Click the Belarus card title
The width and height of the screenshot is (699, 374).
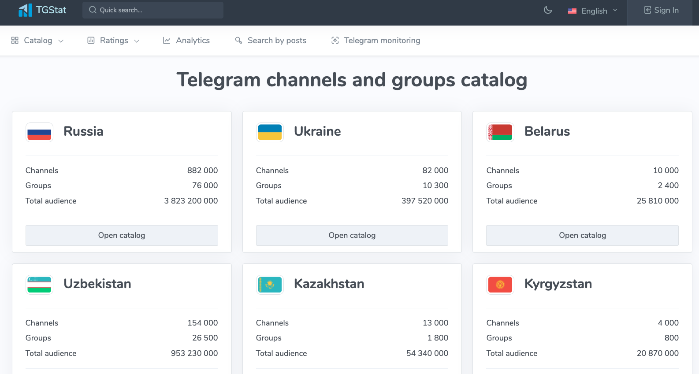[547, 131]
